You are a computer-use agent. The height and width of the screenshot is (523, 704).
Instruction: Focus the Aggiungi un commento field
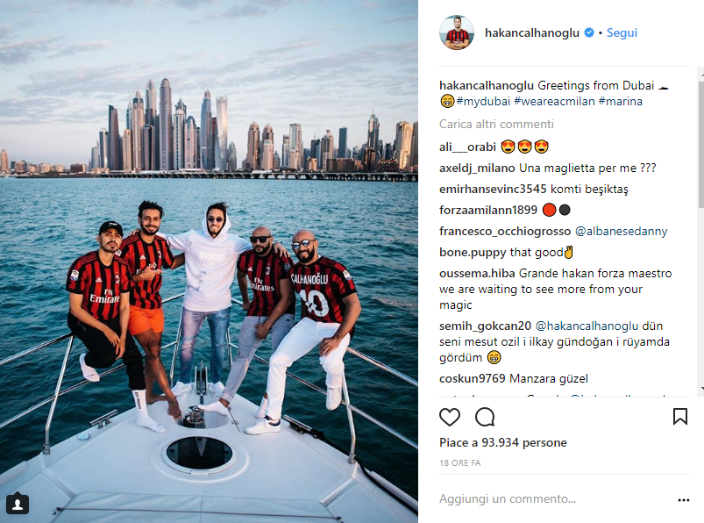pyautogui.click(x=554, y=499)
